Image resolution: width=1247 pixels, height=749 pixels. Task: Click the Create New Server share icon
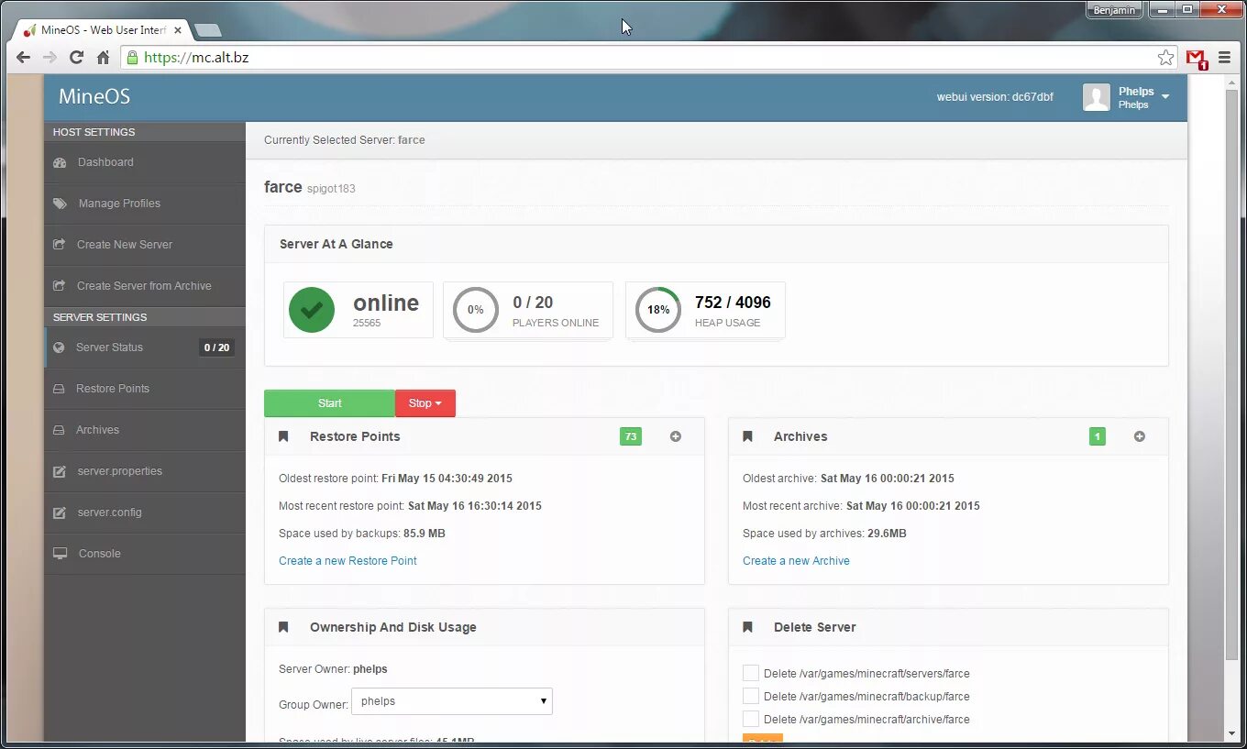click(59, 245)
